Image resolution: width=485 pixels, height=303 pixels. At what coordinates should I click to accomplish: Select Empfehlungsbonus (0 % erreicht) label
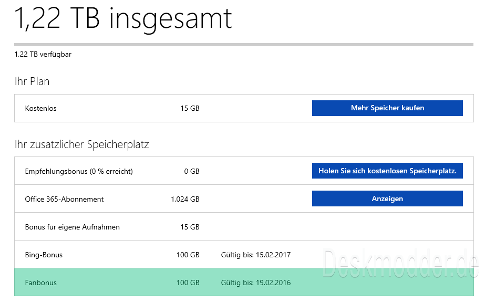79,171
